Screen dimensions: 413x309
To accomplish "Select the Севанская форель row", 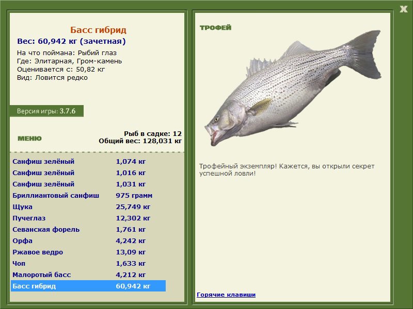I will 88,229.
